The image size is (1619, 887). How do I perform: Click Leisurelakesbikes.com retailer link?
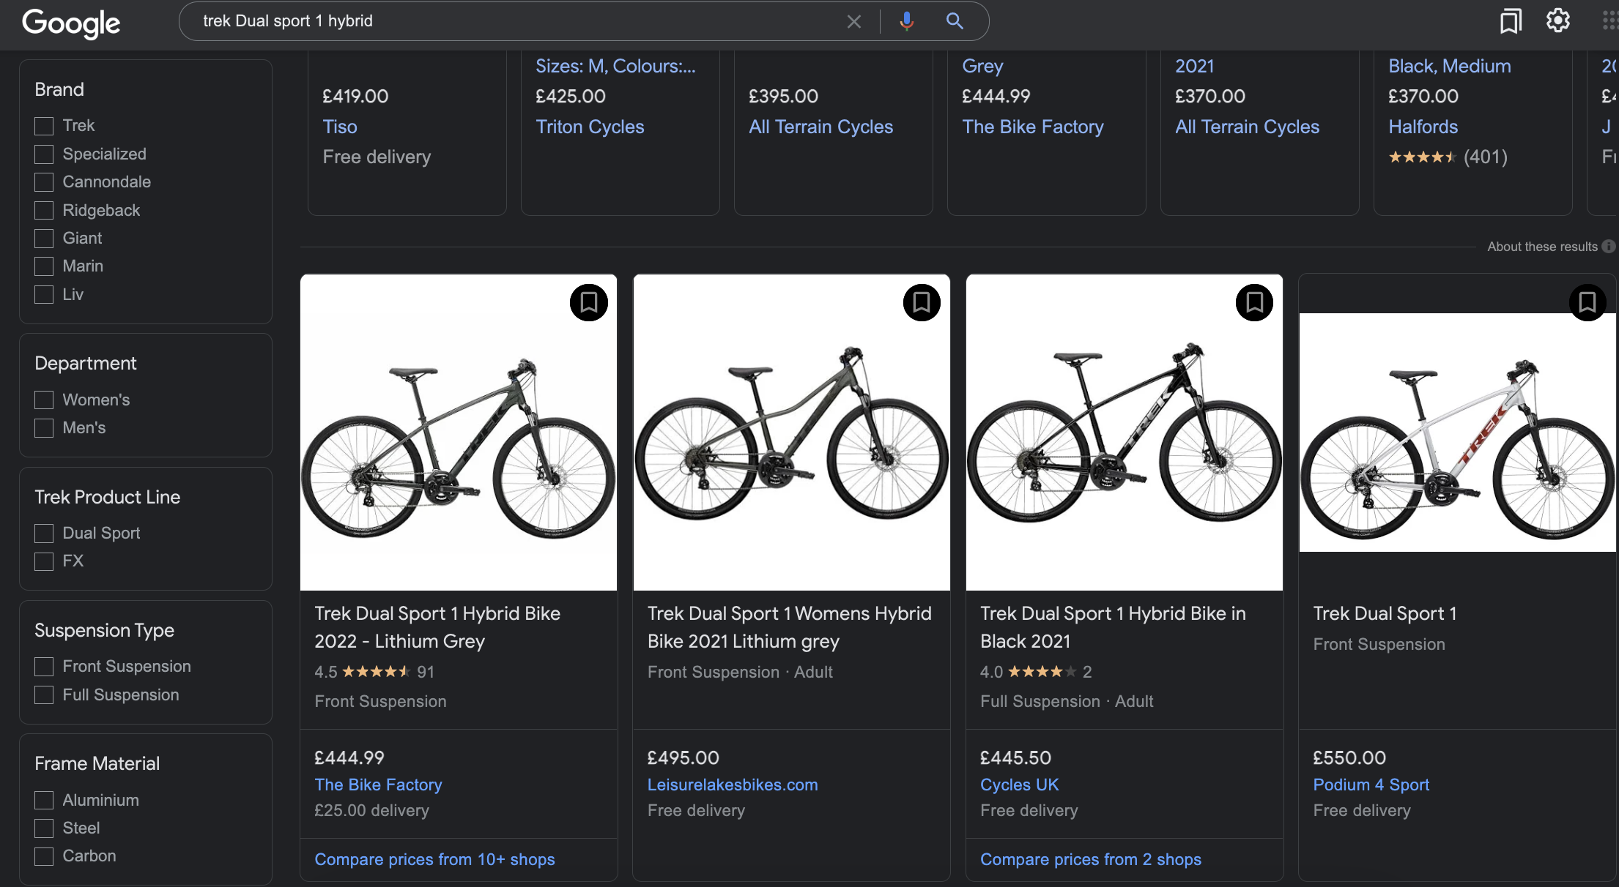pos(733,785)
